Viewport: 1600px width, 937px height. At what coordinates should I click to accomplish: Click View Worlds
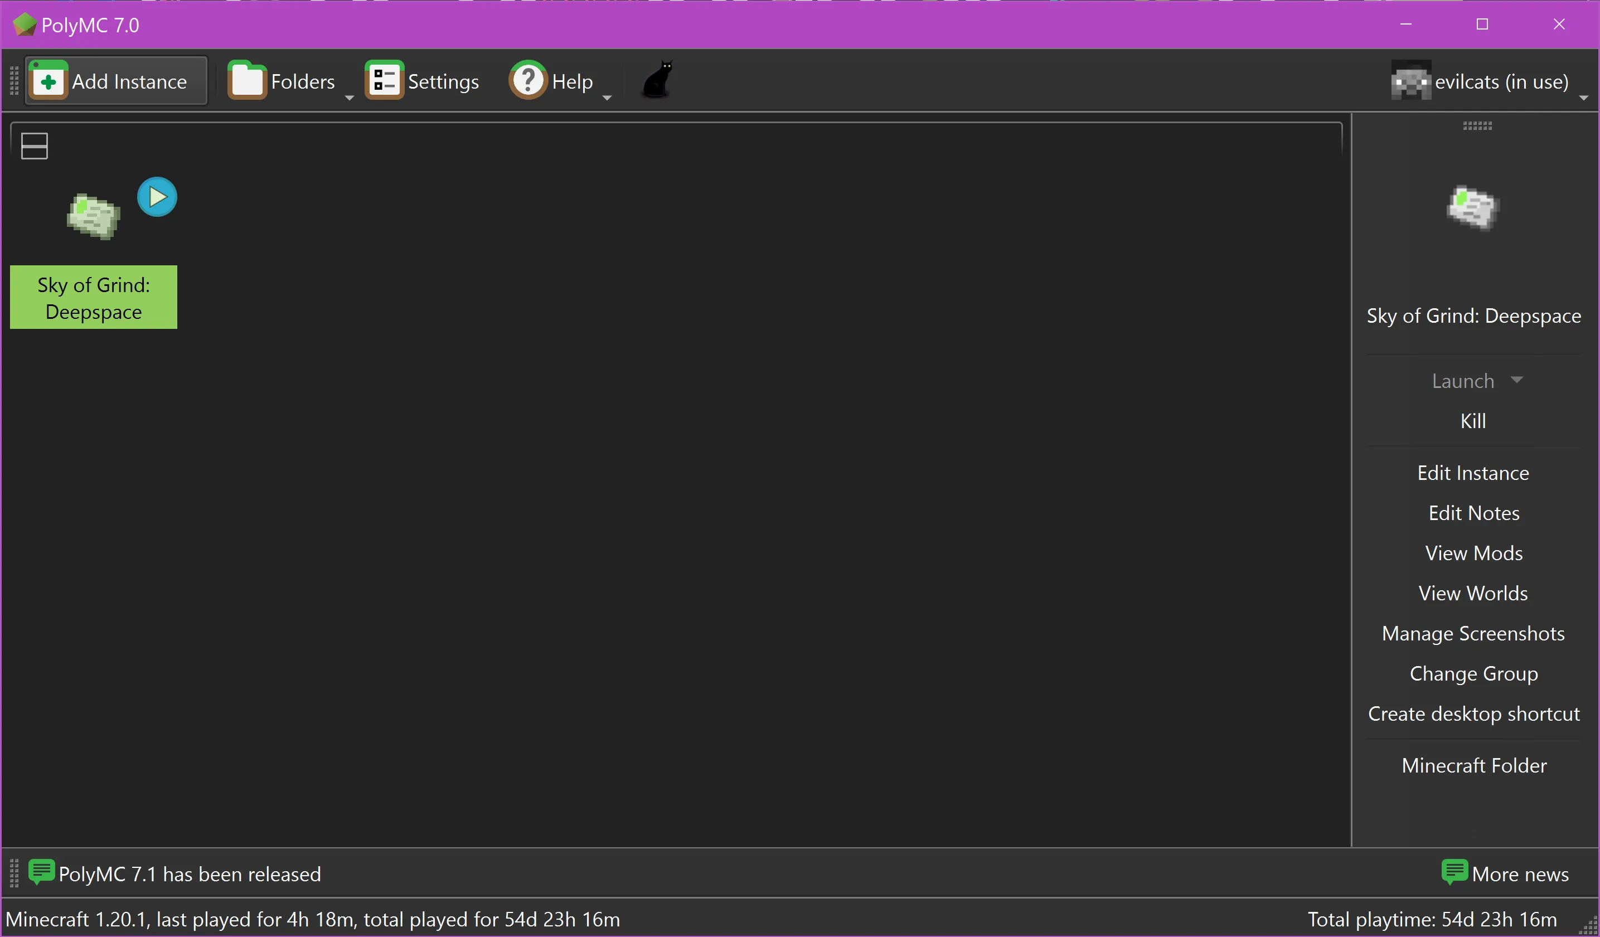tap(1473, 593)
